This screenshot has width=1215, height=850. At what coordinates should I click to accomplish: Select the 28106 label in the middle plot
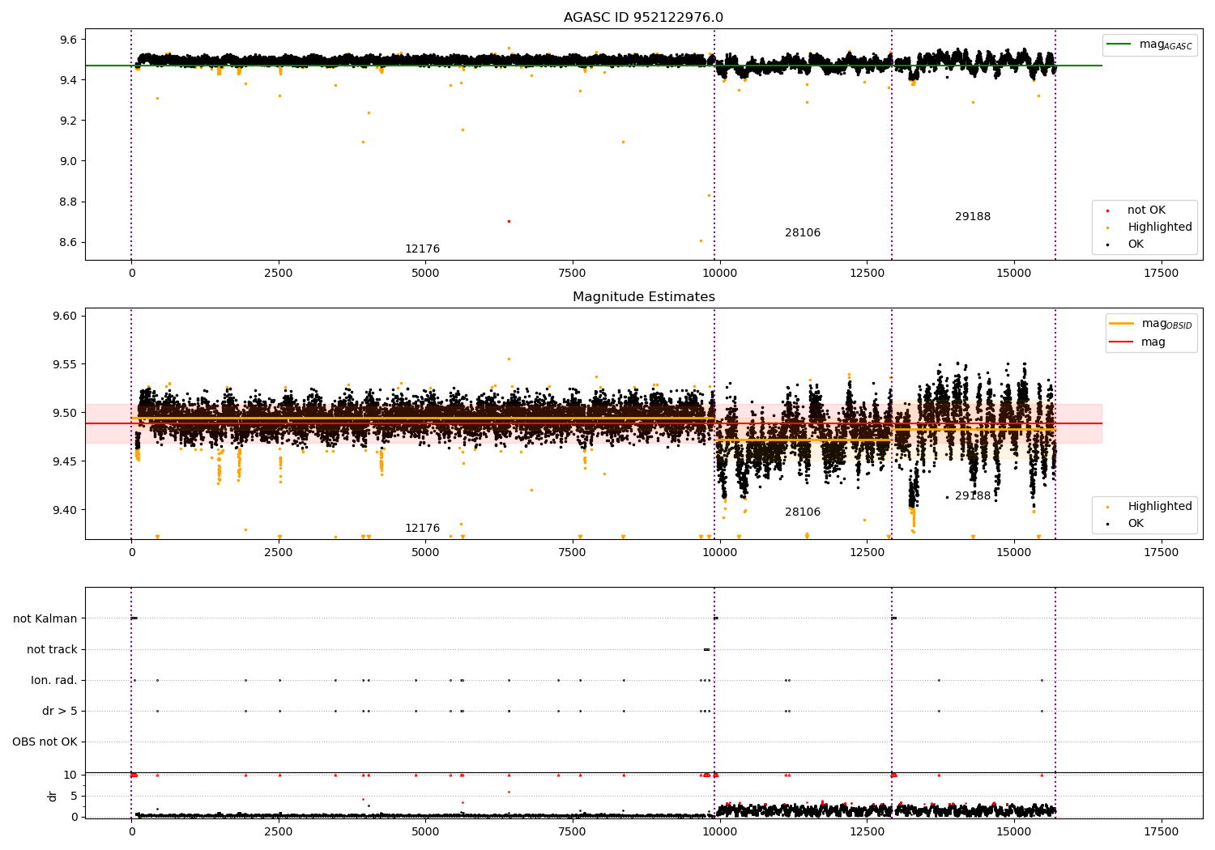coord(802,512)
